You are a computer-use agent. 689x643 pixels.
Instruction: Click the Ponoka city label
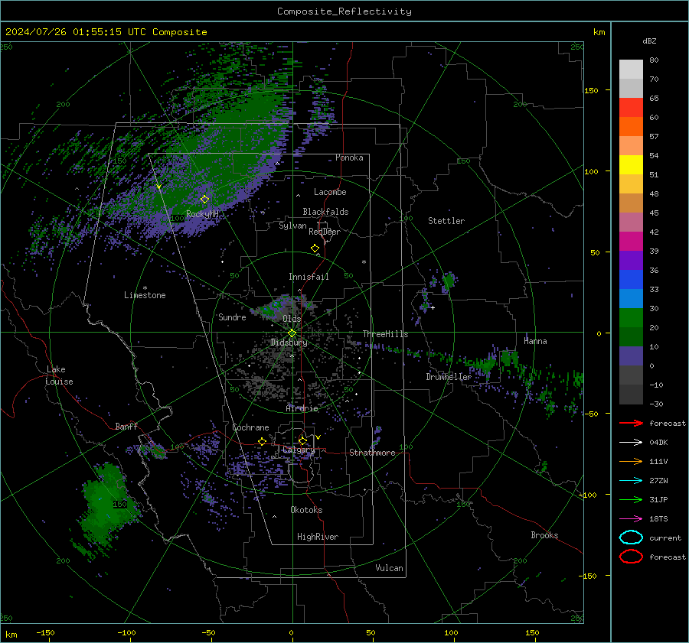349,158
